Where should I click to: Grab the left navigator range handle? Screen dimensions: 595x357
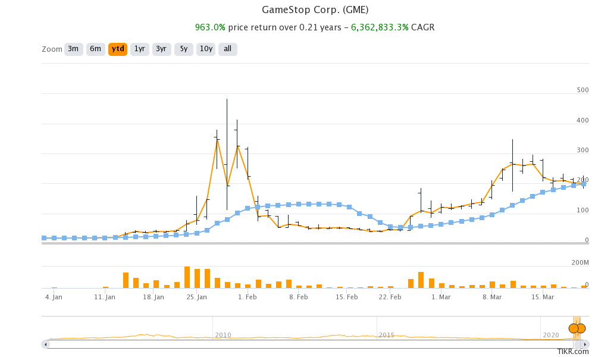click(574, 328)
